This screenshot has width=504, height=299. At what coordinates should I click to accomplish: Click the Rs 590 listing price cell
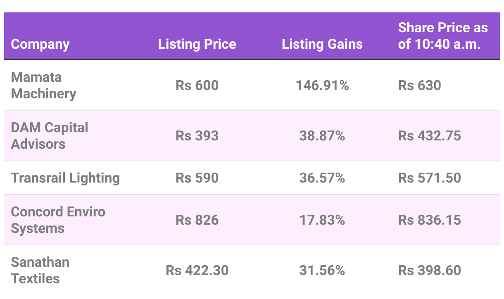coord(197,178)
